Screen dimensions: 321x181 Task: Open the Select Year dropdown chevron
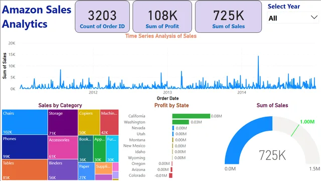tap(314, 18)
